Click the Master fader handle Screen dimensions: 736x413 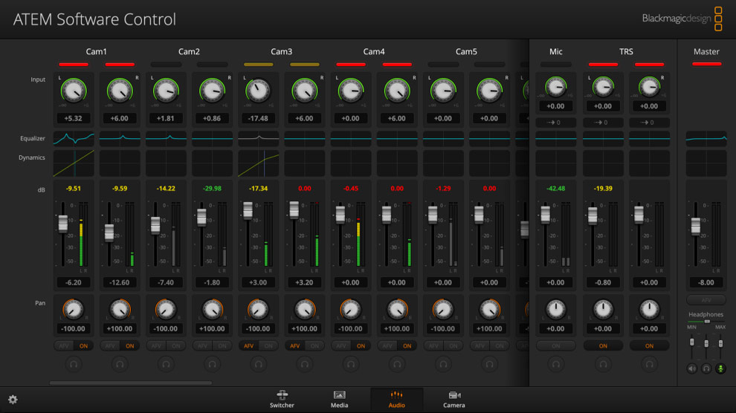pos(696,226)
